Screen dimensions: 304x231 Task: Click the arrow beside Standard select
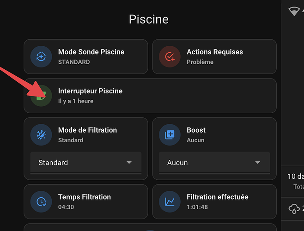pos(129,162)
